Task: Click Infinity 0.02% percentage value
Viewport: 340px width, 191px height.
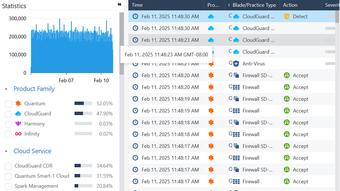Action: [106, 134]
